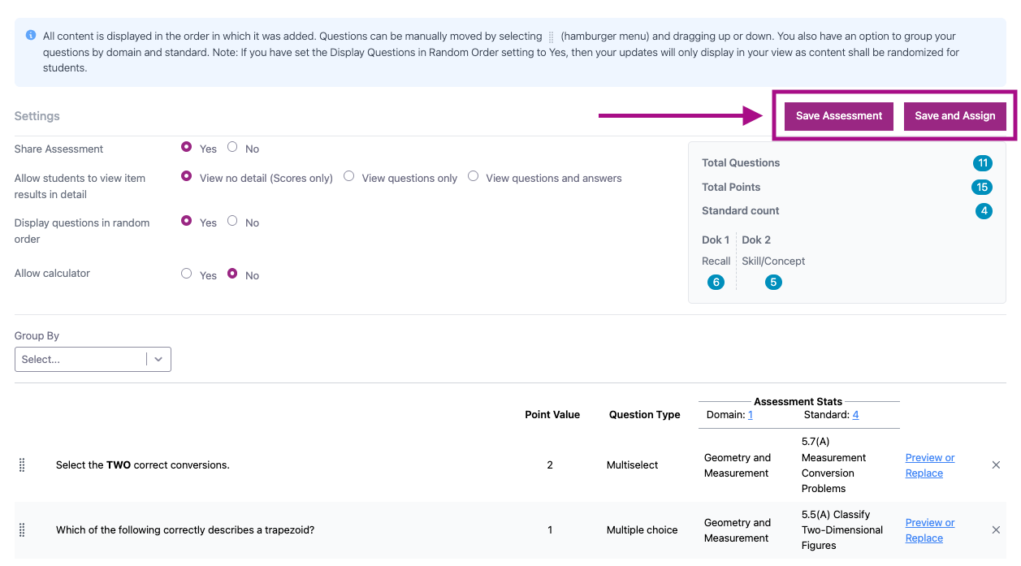Screen dimensions: 1021x566
Task: Click the Total Questions count badge
Action: tap(982, 163)
